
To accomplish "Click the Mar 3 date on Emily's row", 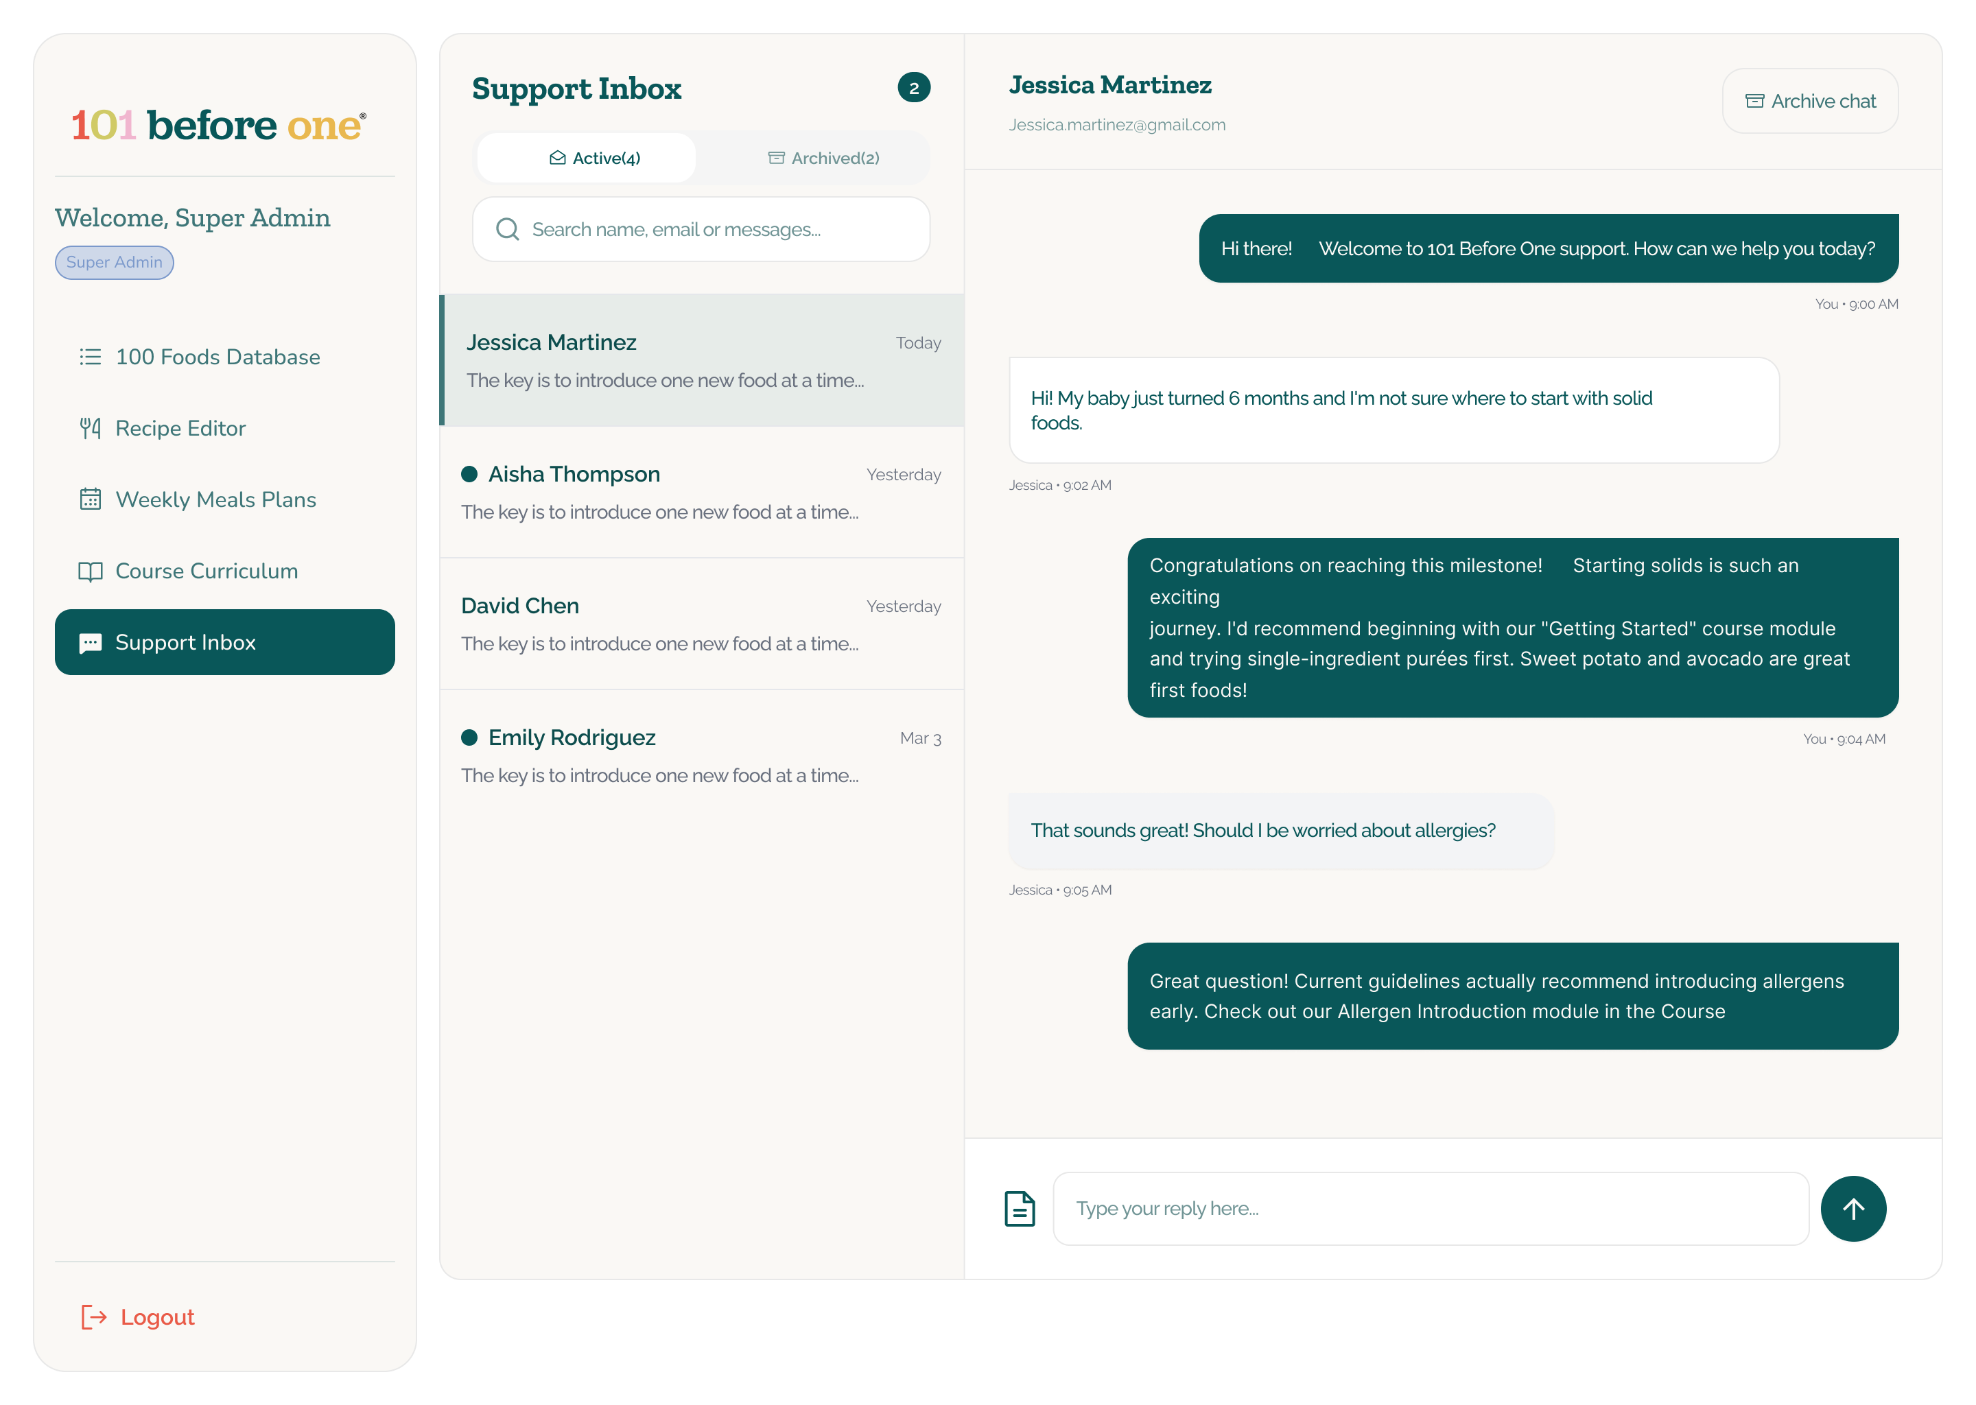I will [x=919, y=738].
